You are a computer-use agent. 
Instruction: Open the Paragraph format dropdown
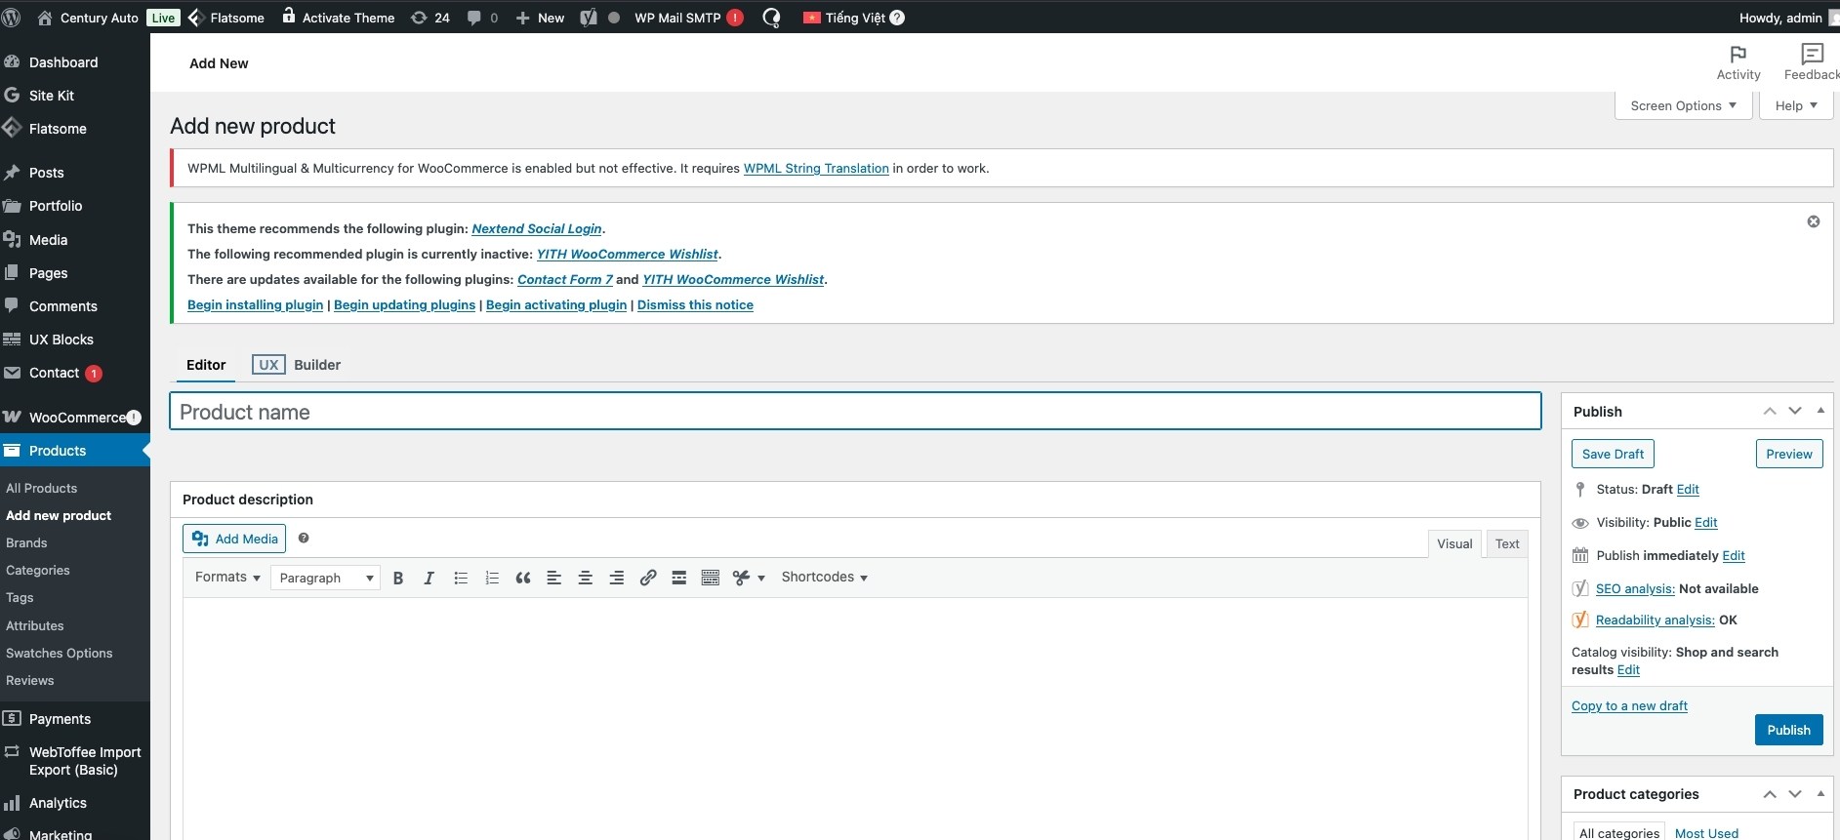tap(325, 578)
